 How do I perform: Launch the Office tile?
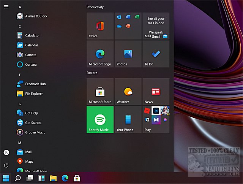point(100,26)
